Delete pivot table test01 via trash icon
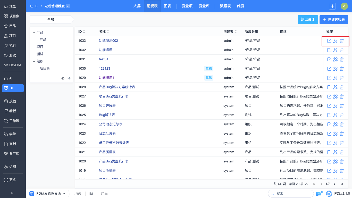 [341, 59]
